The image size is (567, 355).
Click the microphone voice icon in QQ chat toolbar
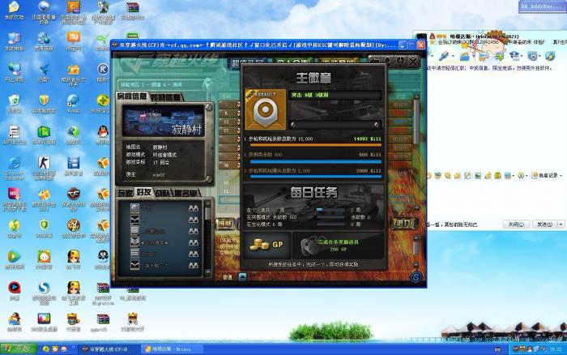tap(443, 56)
